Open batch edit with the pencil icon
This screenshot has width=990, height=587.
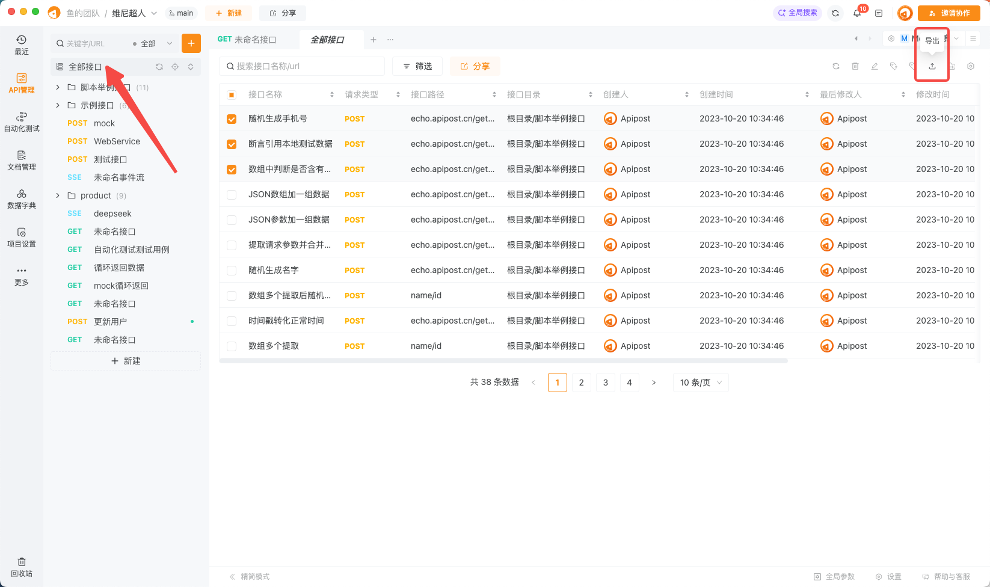point(875,66)
